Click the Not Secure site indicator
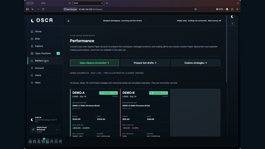 coord(70,9)
